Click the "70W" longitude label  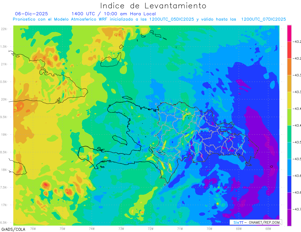[209, 228]
